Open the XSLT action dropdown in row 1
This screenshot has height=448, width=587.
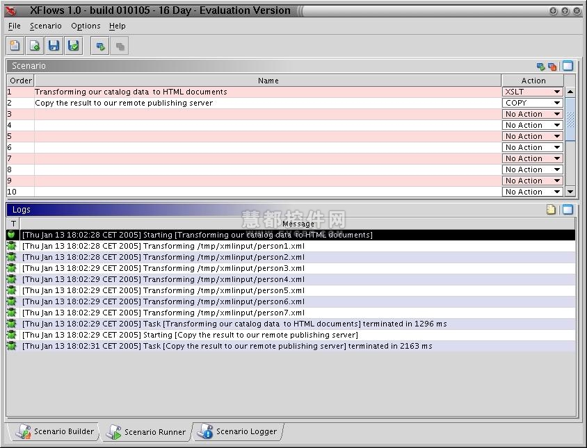[x=532, y=92]
